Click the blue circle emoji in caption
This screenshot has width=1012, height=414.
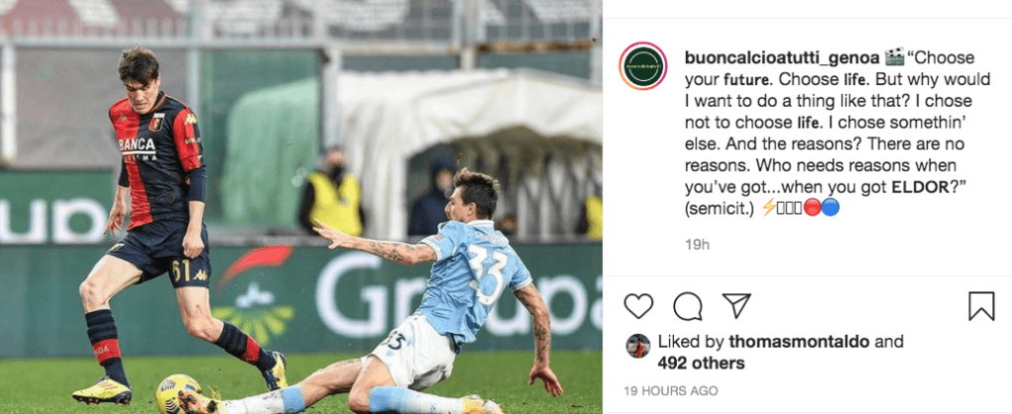click(830, 207)
